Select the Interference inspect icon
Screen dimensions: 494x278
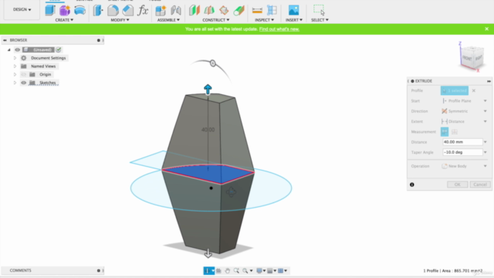point(272,10)
